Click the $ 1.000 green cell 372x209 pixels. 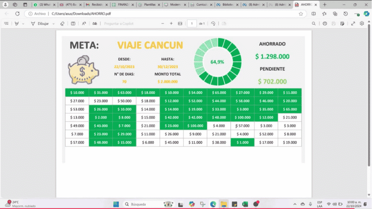pos(242,142)
